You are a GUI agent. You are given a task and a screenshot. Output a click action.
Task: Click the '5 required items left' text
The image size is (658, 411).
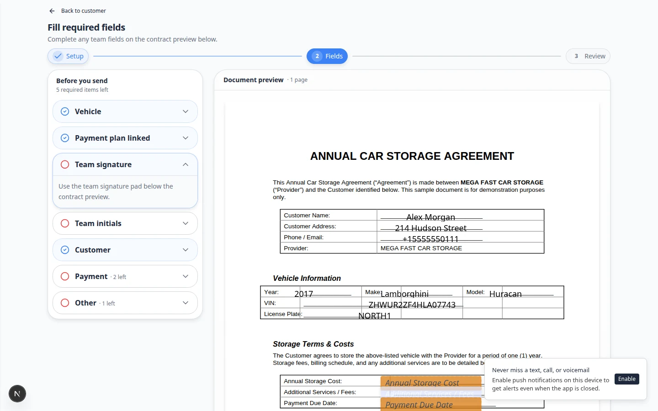pos(82,90)
